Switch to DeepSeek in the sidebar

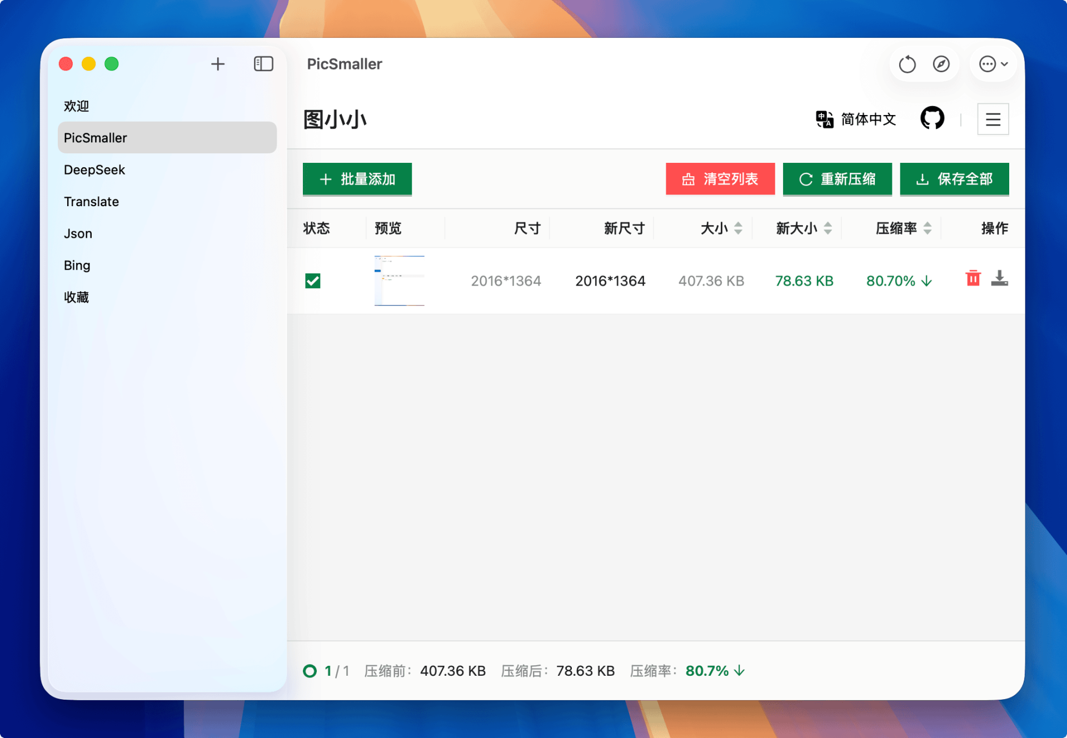point(94,169)
